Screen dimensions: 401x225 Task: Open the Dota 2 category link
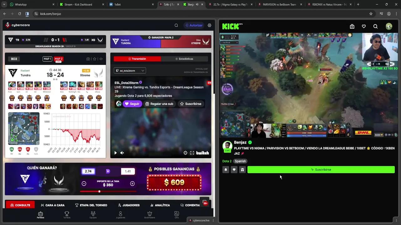(x=227, y=161)
